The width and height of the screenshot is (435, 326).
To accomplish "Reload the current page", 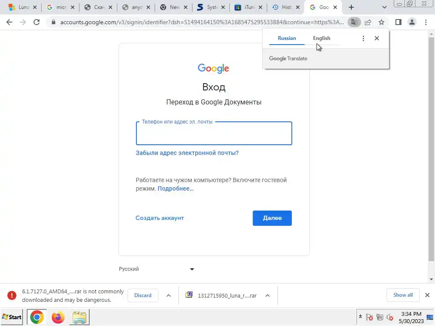I will coord(37,22).
